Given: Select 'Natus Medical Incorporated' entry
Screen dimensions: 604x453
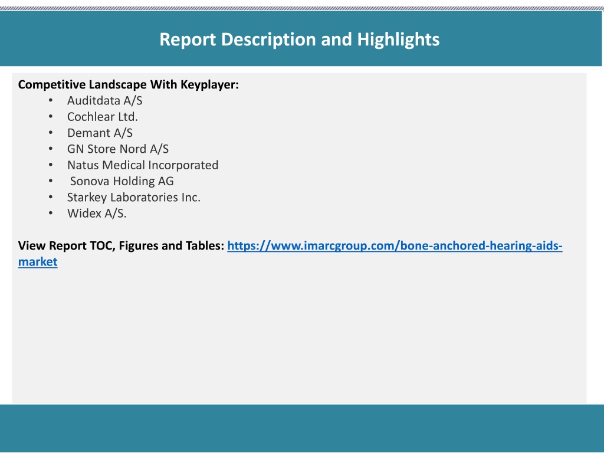Looking at the screenshot, I should click(x=143, y=165).
